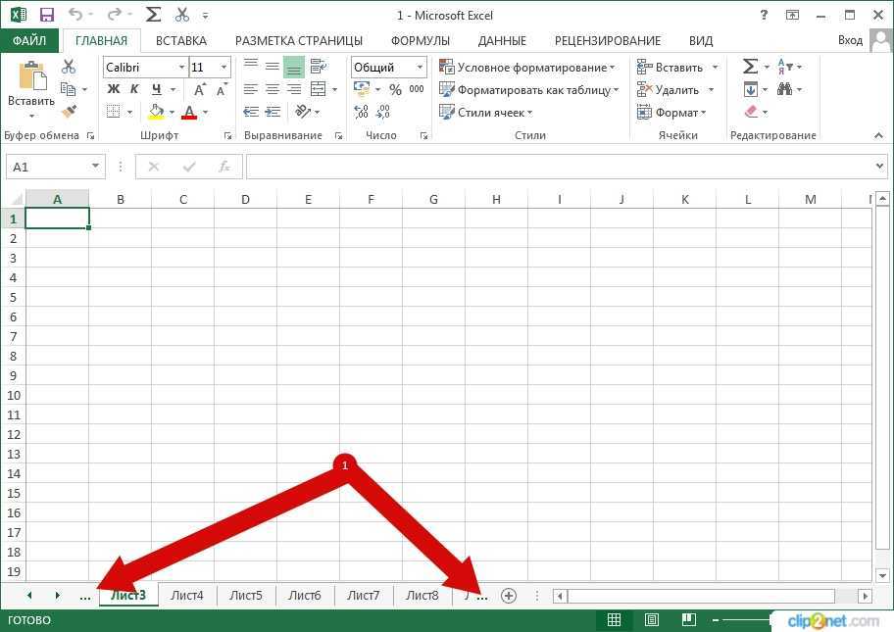Center the cell text horizontally
Viewport: 894px width, 632px height.
273,89
